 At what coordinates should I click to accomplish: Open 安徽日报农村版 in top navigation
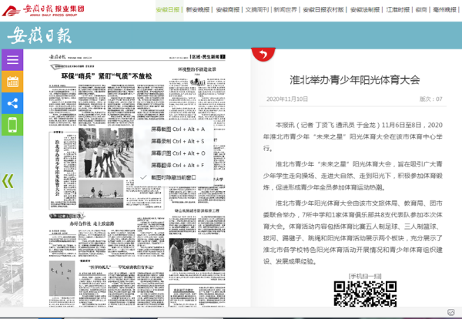323,10
